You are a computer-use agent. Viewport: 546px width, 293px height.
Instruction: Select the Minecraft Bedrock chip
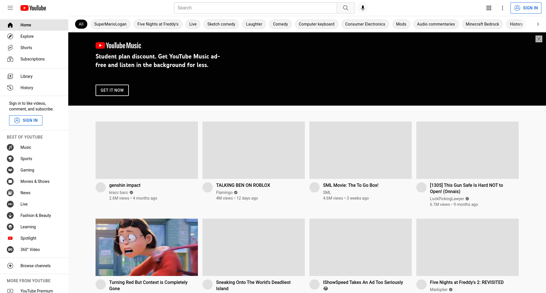482,24
